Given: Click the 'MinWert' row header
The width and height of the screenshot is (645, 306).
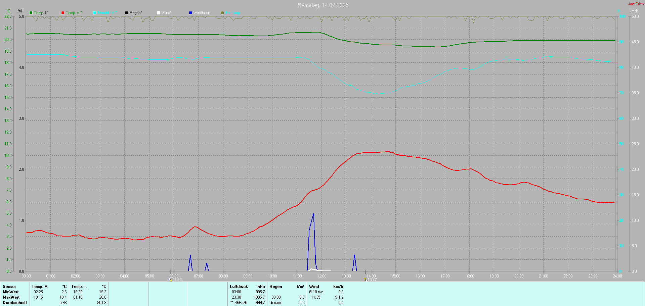Looking at the screenshot, I should point(11,292).
